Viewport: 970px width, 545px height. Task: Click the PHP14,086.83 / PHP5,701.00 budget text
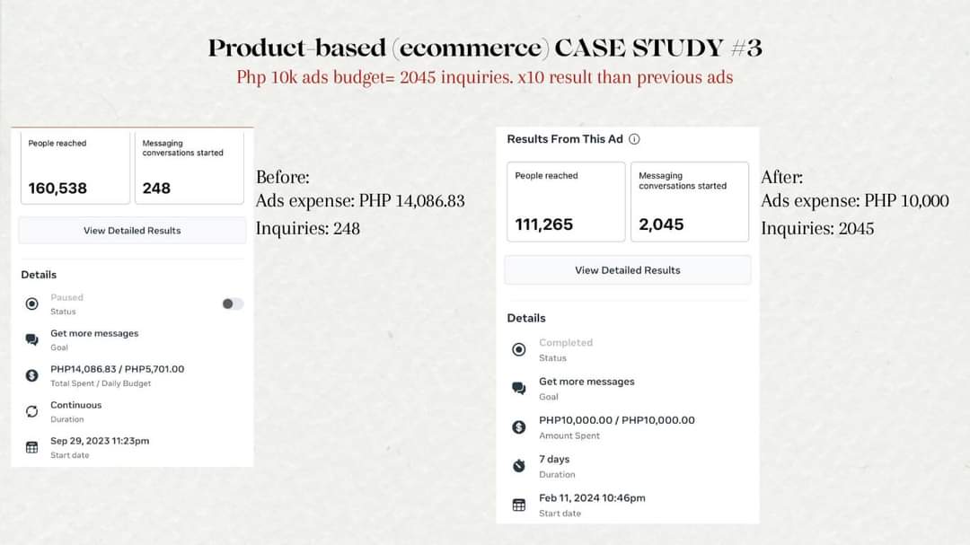coord(117,369)
